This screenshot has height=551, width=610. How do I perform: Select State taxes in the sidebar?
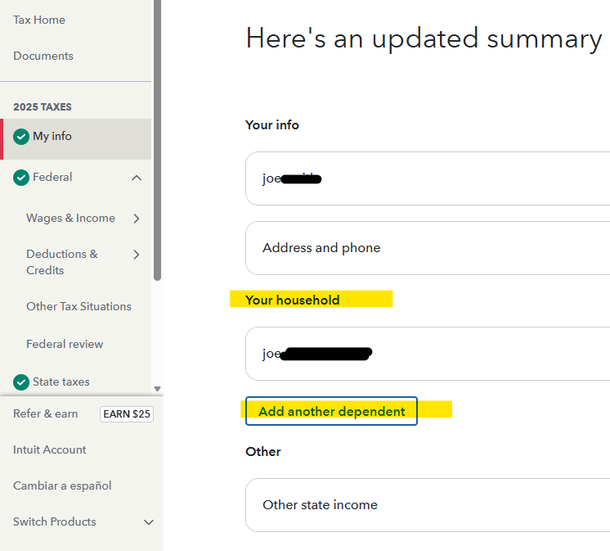coord(61,382)
